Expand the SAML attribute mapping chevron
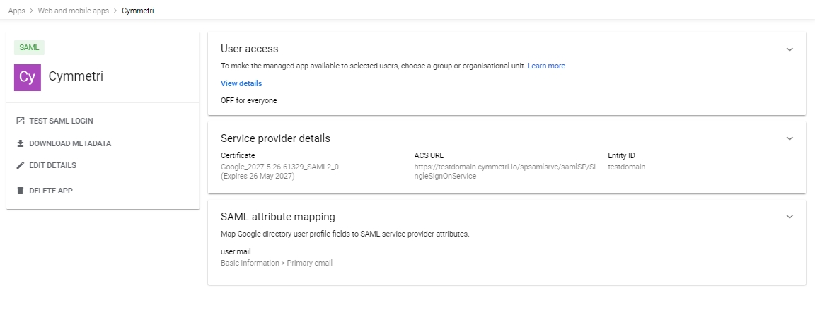 pyautogui.click(x=790, y=217)
